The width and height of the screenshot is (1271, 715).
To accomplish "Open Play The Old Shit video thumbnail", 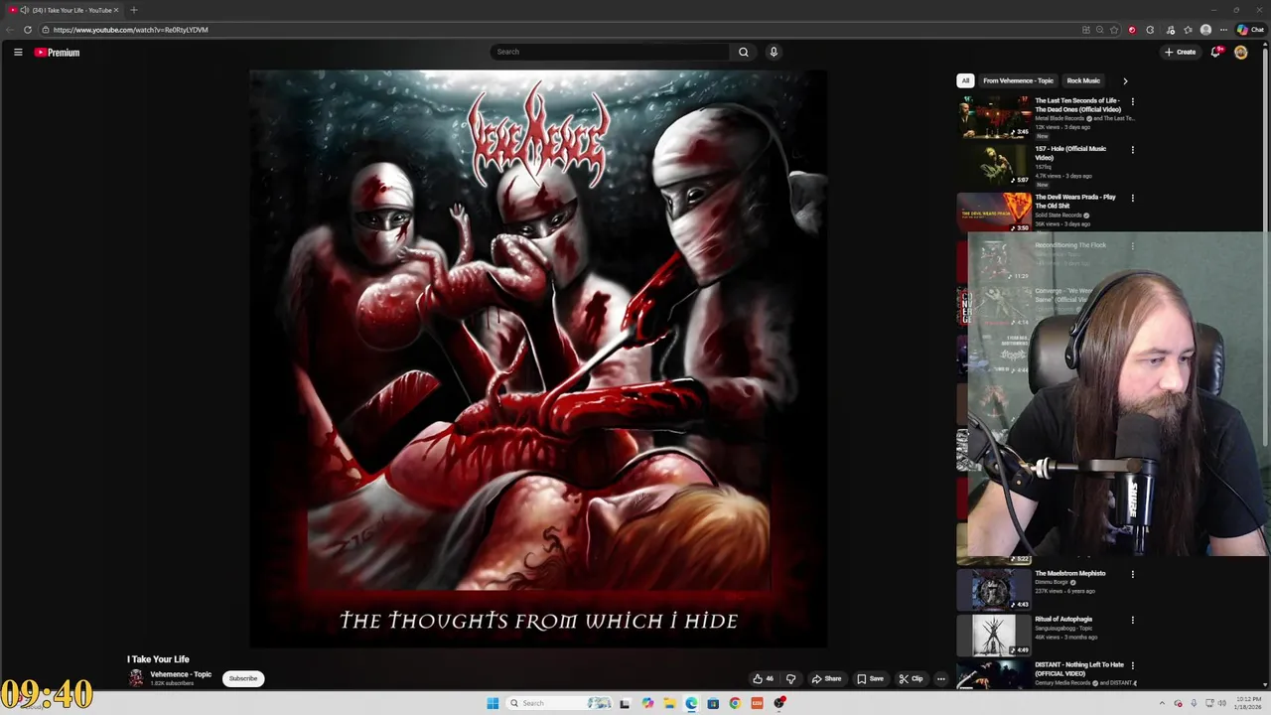I will tap(994, 212).
